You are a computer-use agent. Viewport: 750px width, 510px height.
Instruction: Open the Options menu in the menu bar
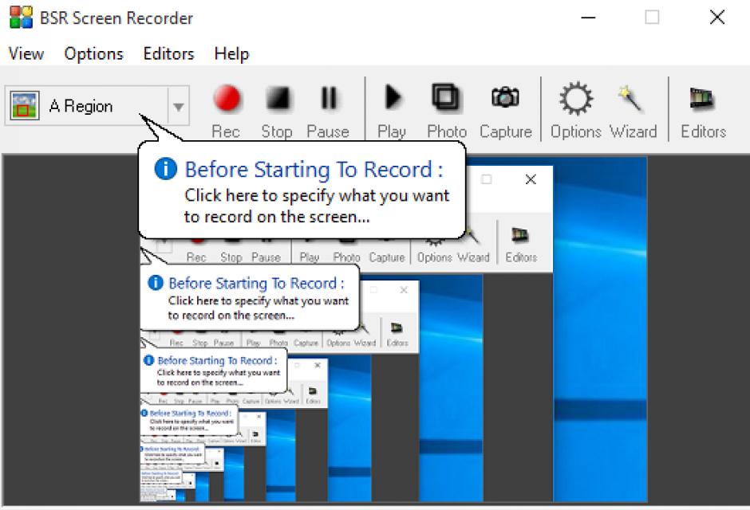coord(94,53)
